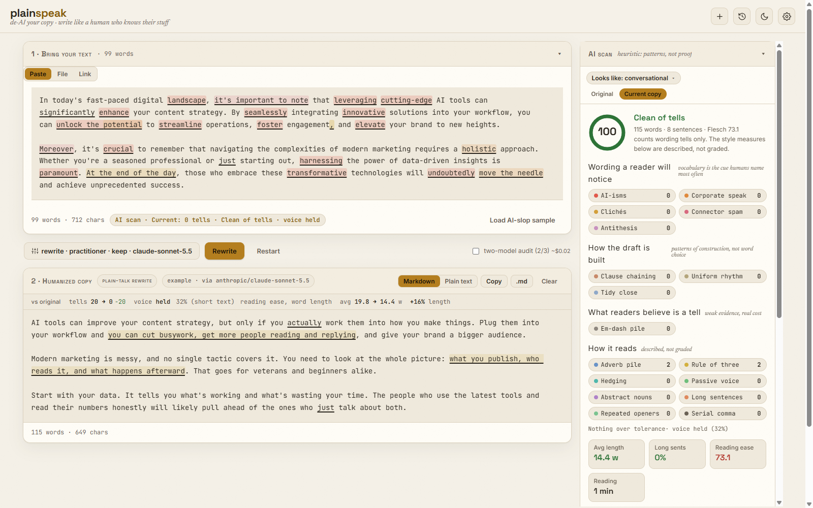
Task: Click the Adverb pile chip
Action: click(632, 365)
